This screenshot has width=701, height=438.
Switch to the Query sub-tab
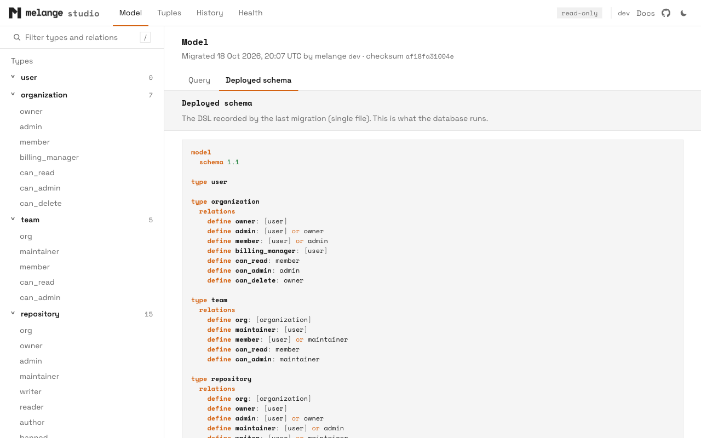pos(199,80)
